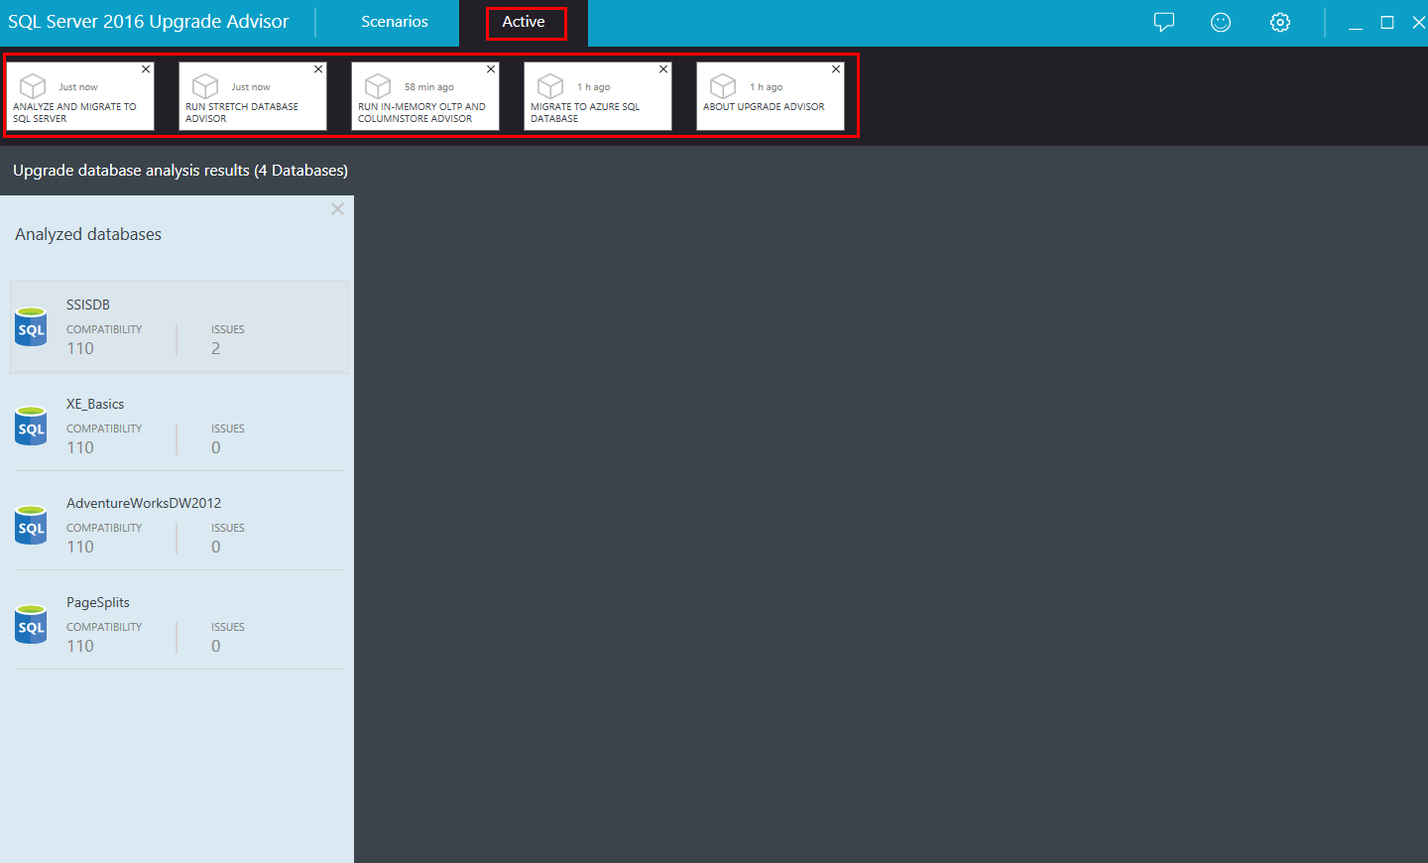The height and width of the screenshot is (863, 1428).
Task: Close the About Upgrade Advisor tile
Action: (x=836, y=69)
